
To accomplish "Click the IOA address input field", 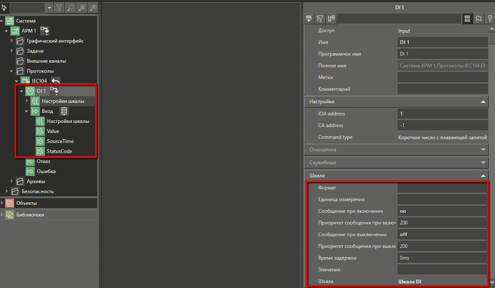I will 442,114.
